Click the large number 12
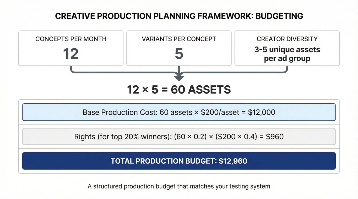This screenshot has width=358, height=199. pyautogui.click(x=71, y=54)
